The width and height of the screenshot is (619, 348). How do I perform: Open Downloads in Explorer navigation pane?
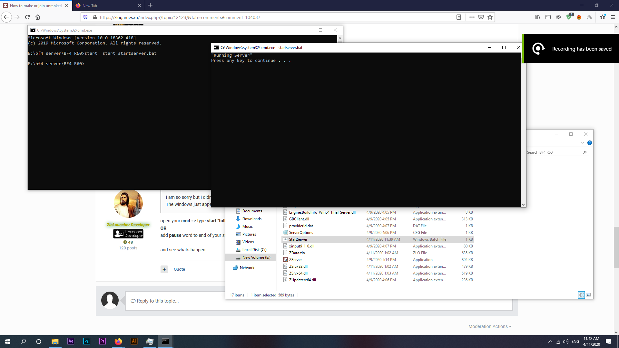[251, 219]
